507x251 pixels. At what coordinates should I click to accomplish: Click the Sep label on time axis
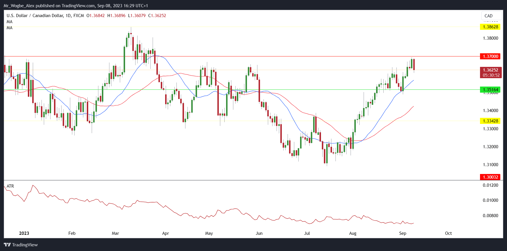(x=403, y=233)
